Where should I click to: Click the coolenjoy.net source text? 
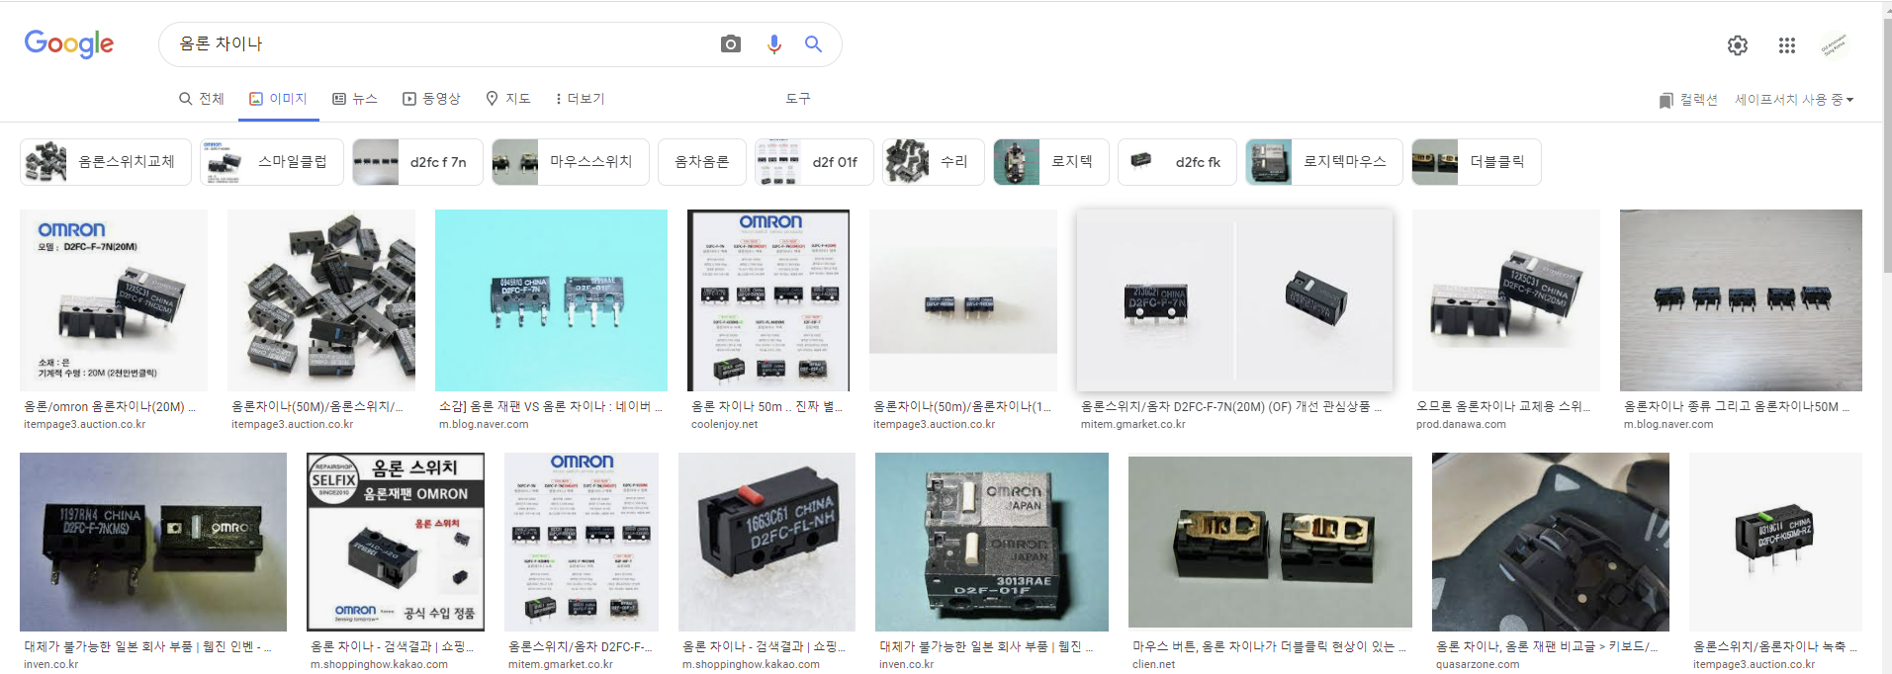pyautogui.click(x=724, y=425)
